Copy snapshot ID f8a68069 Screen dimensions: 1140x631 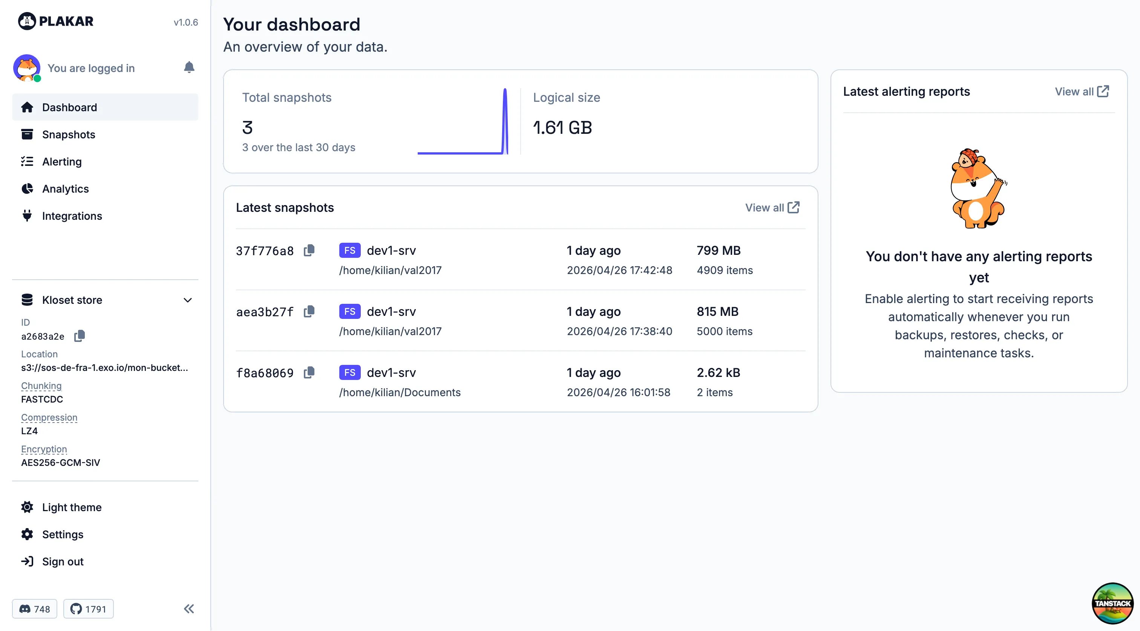click(x=309, y=372)
